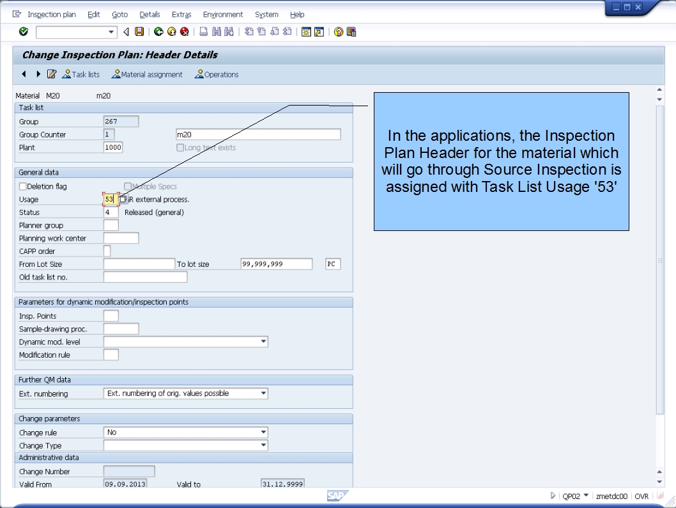Image resolution: width=676 pixels, height=508 pixels.
Task: Open the Help menu
Action: click(297, 14)
